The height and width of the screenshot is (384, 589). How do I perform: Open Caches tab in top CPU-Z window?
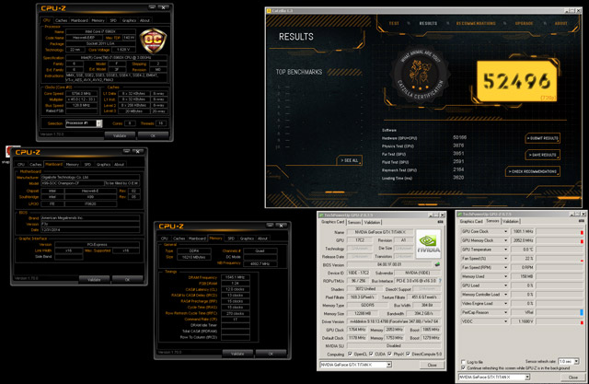pyautogui.click(x=61, y=20)
